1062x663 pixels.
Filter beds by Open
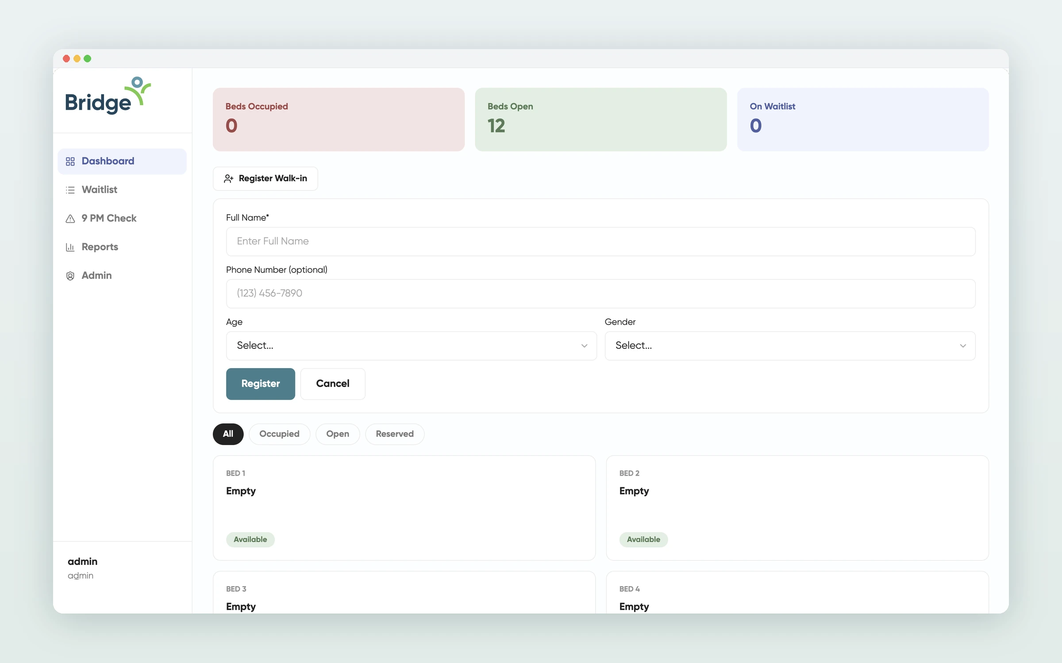point(338,434)
